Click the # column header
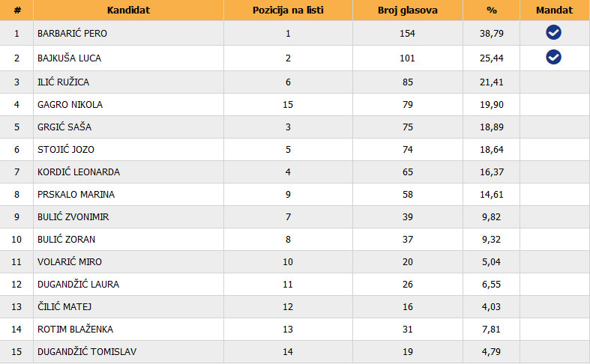The height and width of the screenshot is (364, 590). pos(16,10)
